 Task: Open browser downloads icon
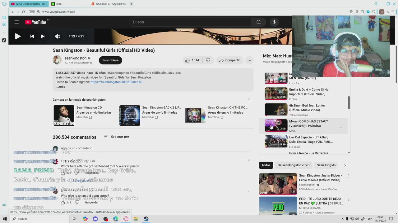388,12
